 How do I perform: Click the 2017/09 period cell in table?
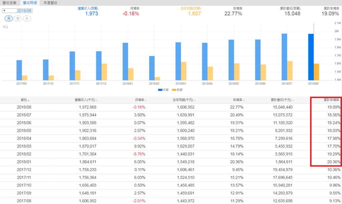coord(24,193)
